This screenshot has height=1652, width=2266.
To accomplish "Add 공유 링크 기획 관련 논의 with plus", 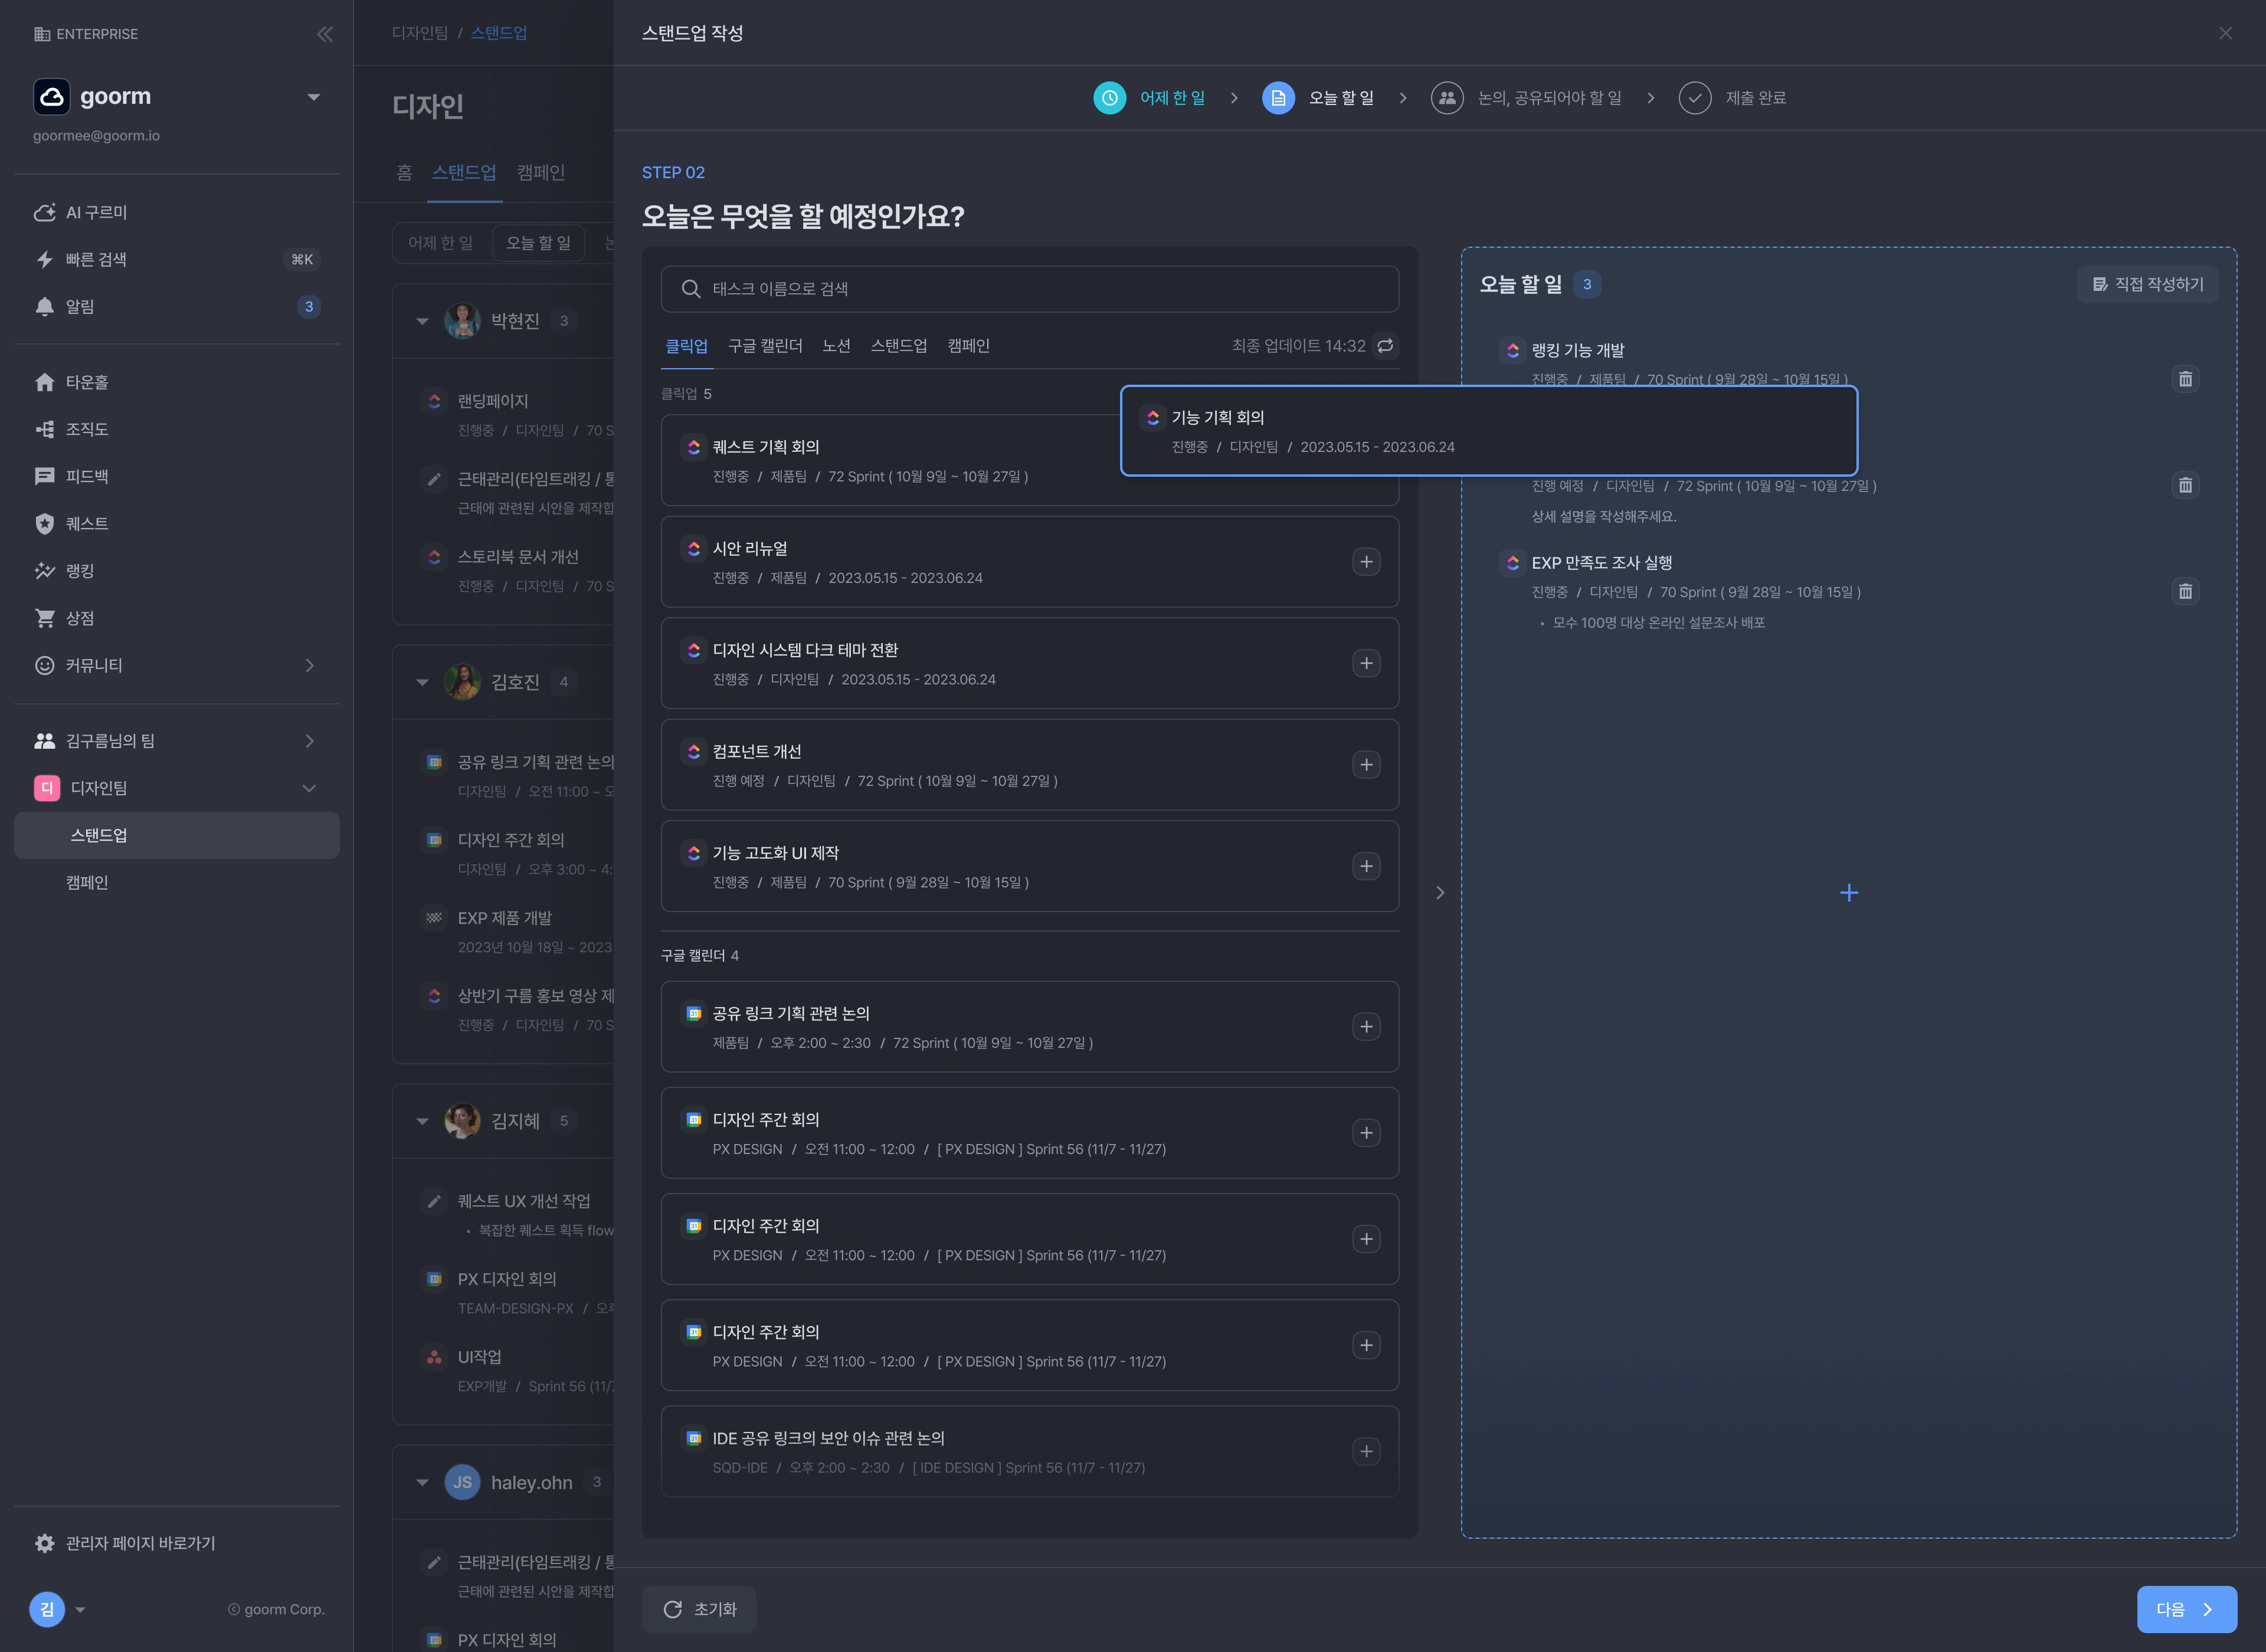I will 1366,1027.
